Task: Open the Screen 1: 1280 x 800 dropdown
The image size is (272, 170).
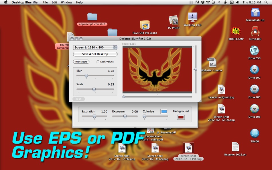Action: 95,47
